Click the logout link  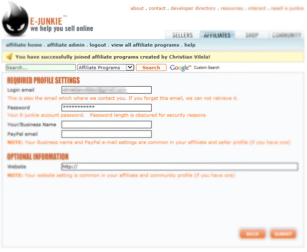pos(98,45)
